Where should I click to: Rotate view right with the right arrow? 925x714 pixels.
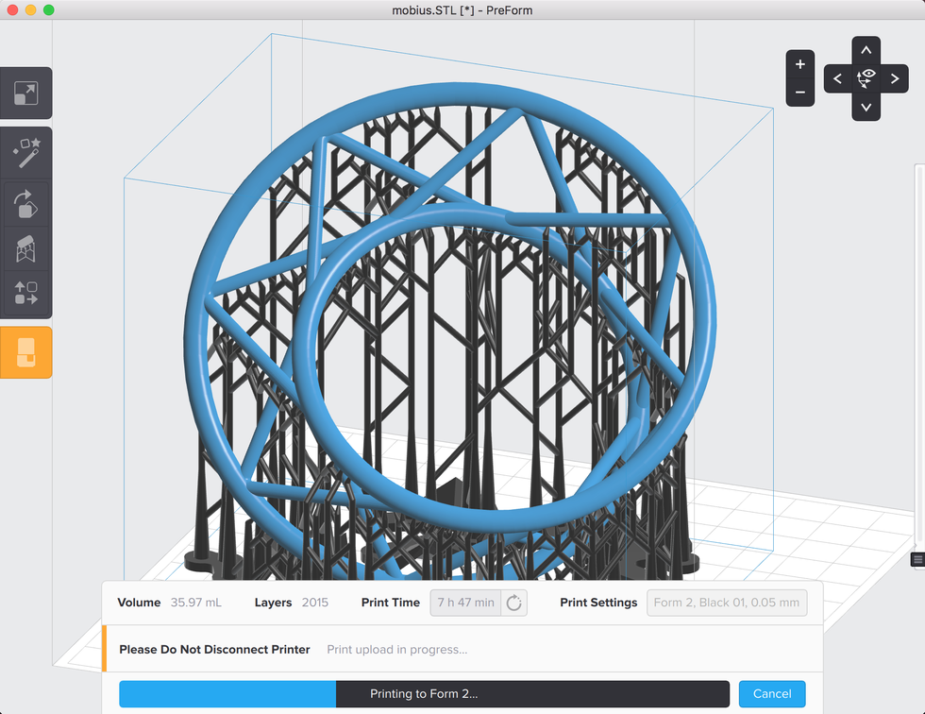(895, 78)
